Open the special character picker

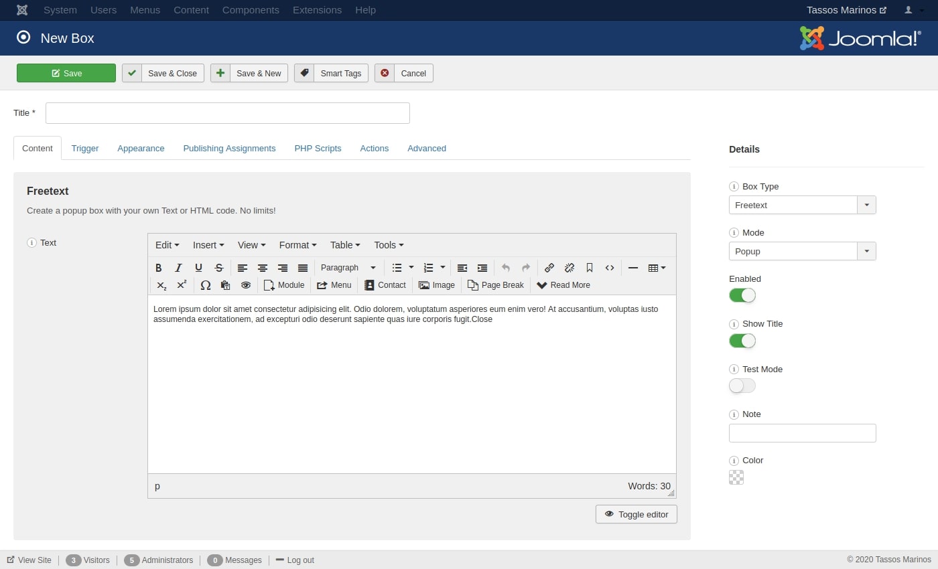[x=206, y=284]
